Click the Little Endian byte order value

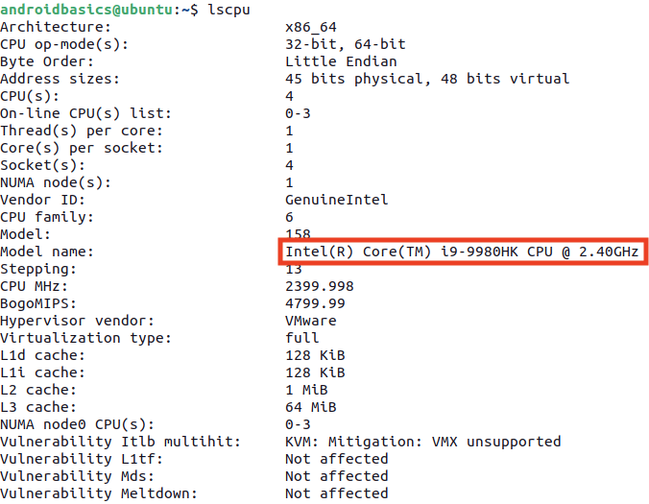pyautogui.click(x=341, y=61)
